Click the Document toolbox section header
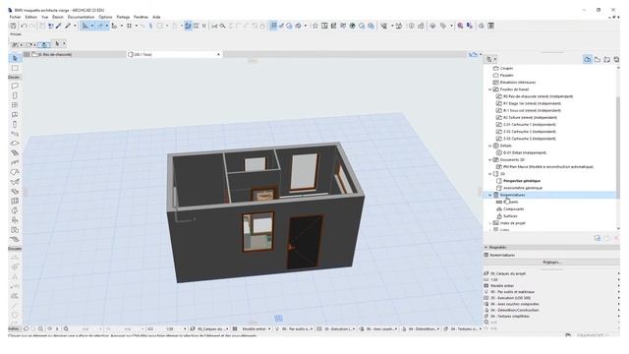The height and width of the screenshot is (354, 629). [x=15, y=249]
